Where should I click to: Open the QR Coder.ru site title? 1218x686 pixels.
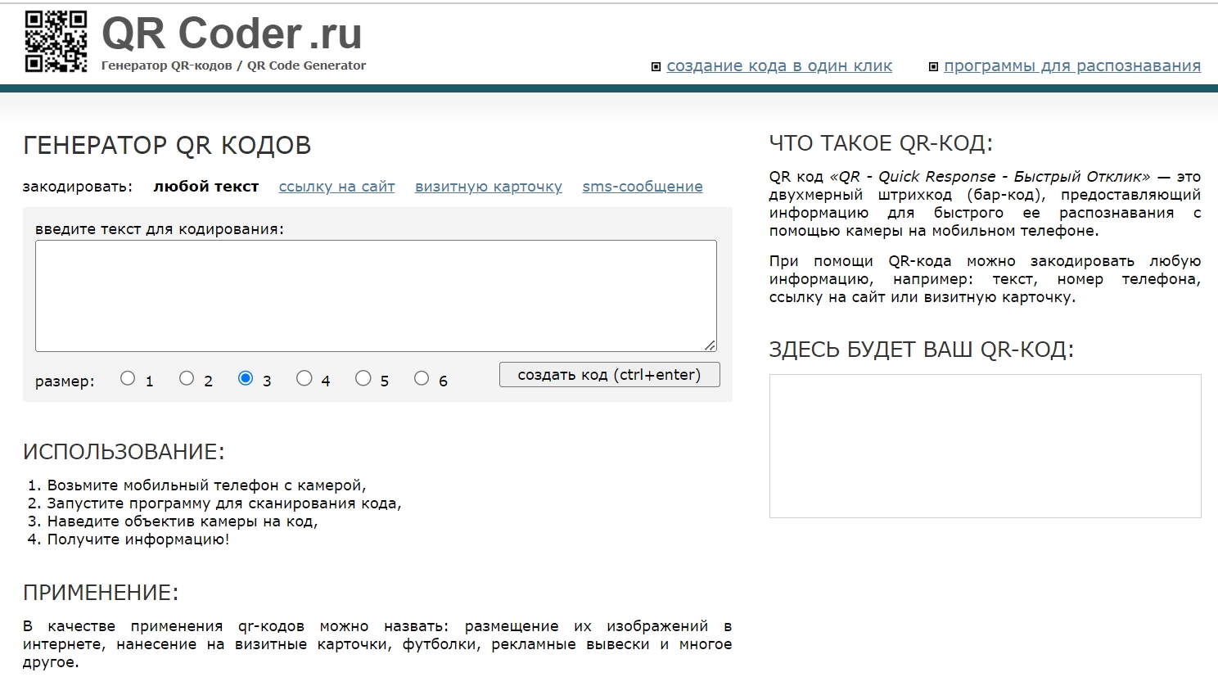point(232,34)
